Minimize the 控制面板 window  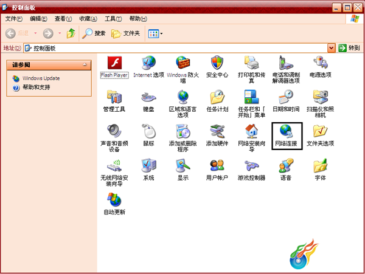[x=336, y=8]
